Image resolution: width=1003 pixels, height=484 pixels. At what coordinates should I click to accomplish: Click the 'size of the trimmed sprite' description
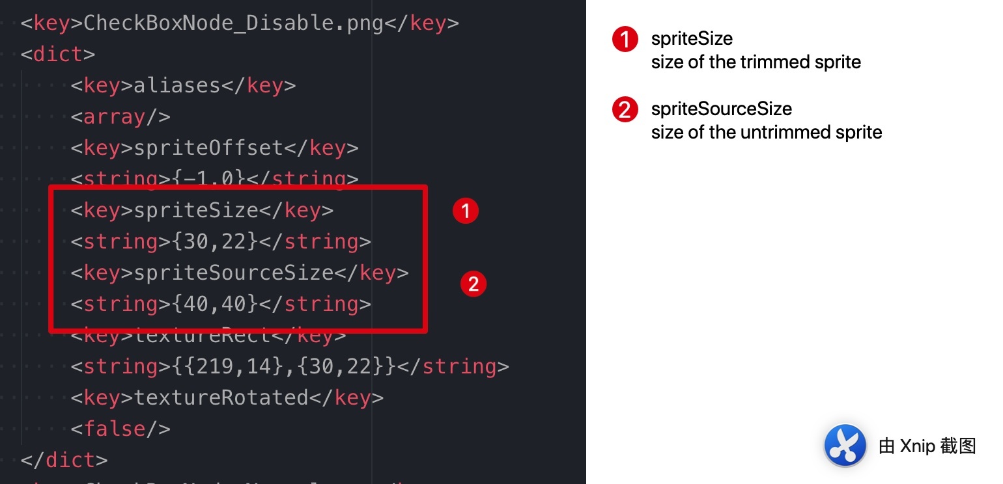[x=756, y=62]
